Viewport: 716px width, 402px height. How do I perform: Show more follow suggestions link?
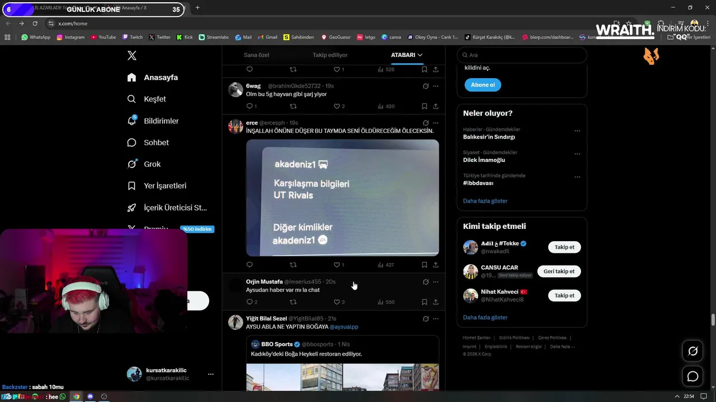click(x=485, y=317)
